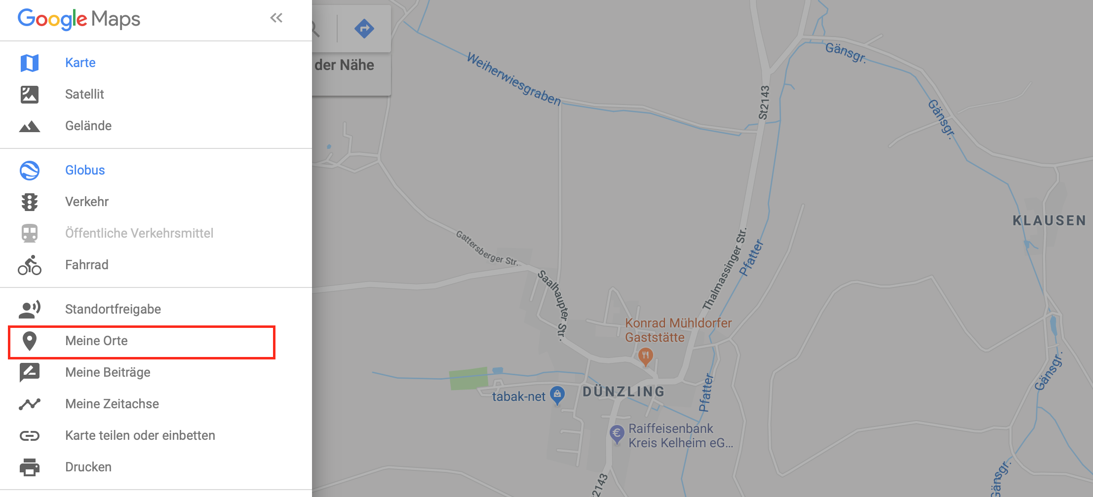Select the Karte map view icon
This screenshot has height=497, width=1093.
pyautogui.click(x=30, y=63)
